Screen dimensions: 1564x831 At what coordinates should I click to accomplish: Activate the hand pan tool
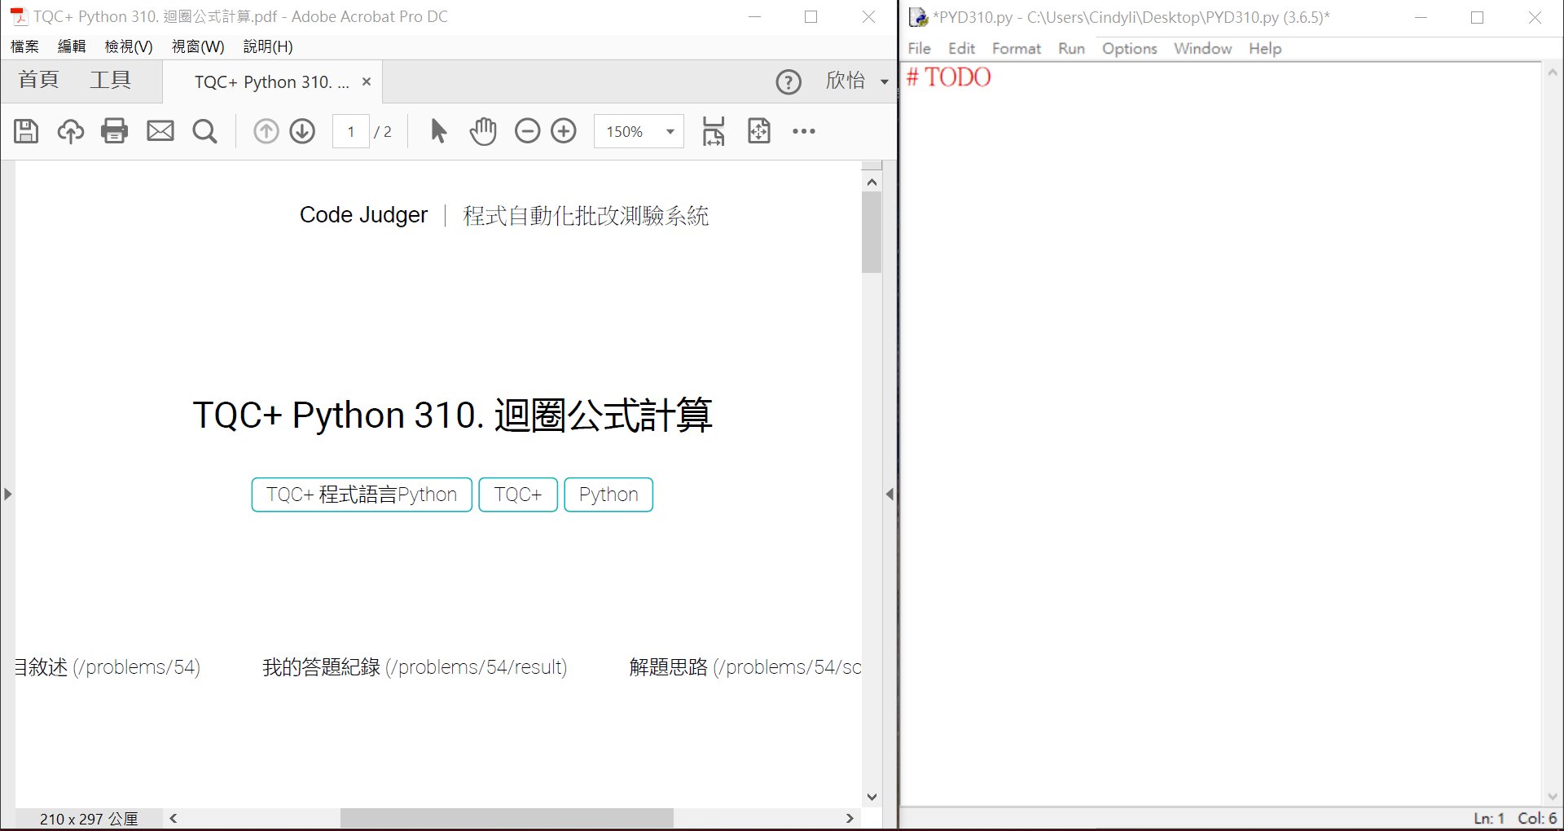coord(483,131)
